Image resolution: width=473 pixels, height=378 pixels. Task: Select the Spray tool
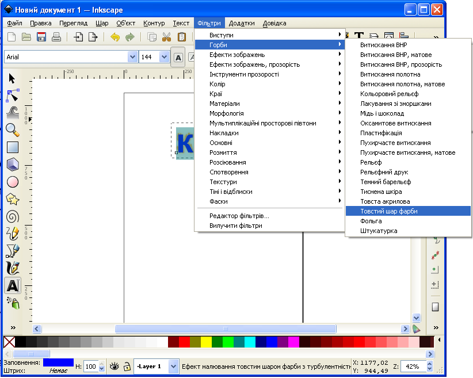tap(13, 303)
